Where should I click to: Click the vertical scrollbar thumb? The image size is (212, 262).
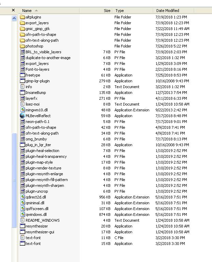point(14,180)
